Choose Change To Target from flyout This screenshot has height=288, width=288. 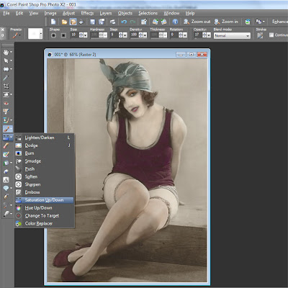point(44,216)
